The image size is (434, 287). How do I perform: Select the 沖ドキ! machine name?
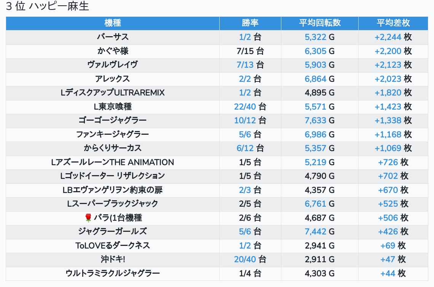pyautogui.click(x=113, y=260)
